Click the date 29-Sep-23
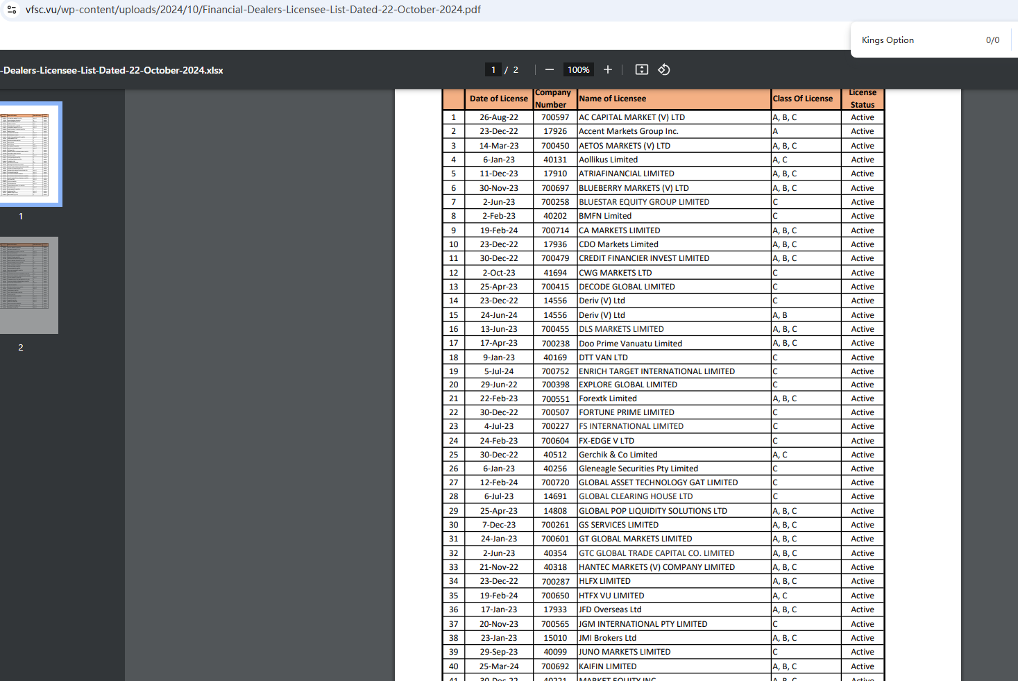 (x=499, y=652)
